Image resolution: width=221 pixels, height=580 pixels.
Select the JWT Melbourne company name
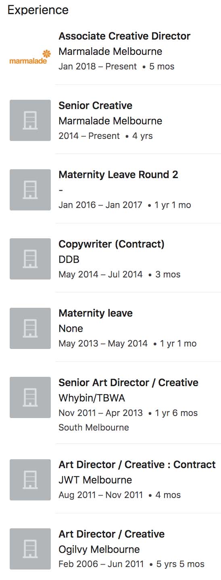pyautogui.click(x=95, y=480)
